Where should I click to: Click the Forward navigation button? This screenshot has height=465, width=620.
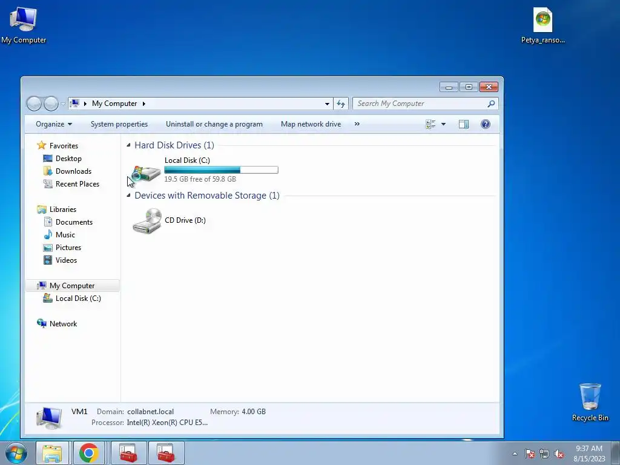[x=51, y=104]
